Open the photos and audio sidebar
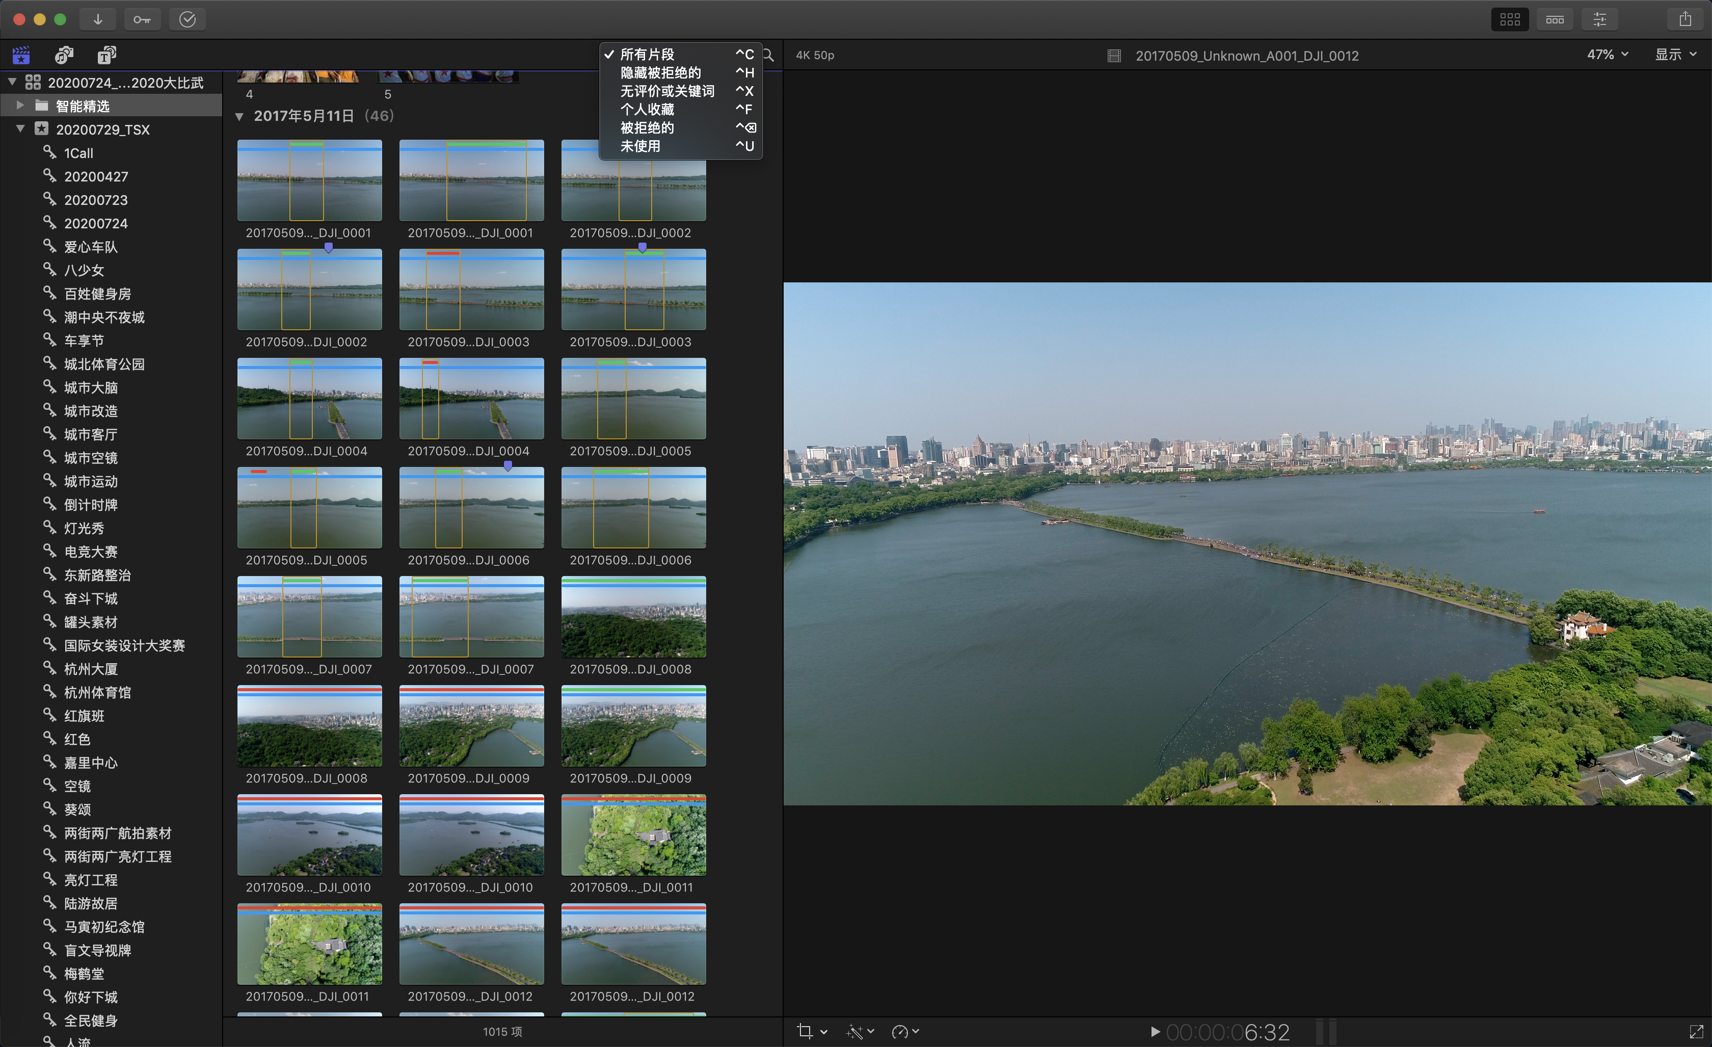Image resolution: width=1712 pixels, height=1047 pixels. coord(64,55)
